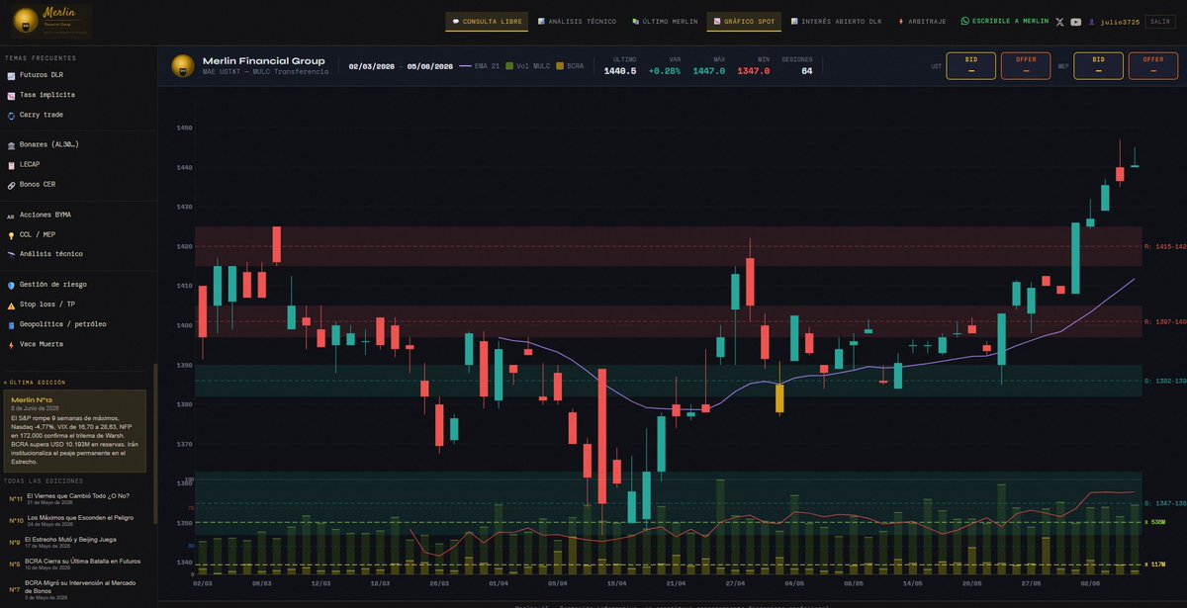Viewport: 1187px width, 608px height.
Task: Click the julio3725 user profile
Action: point(1114,22)
